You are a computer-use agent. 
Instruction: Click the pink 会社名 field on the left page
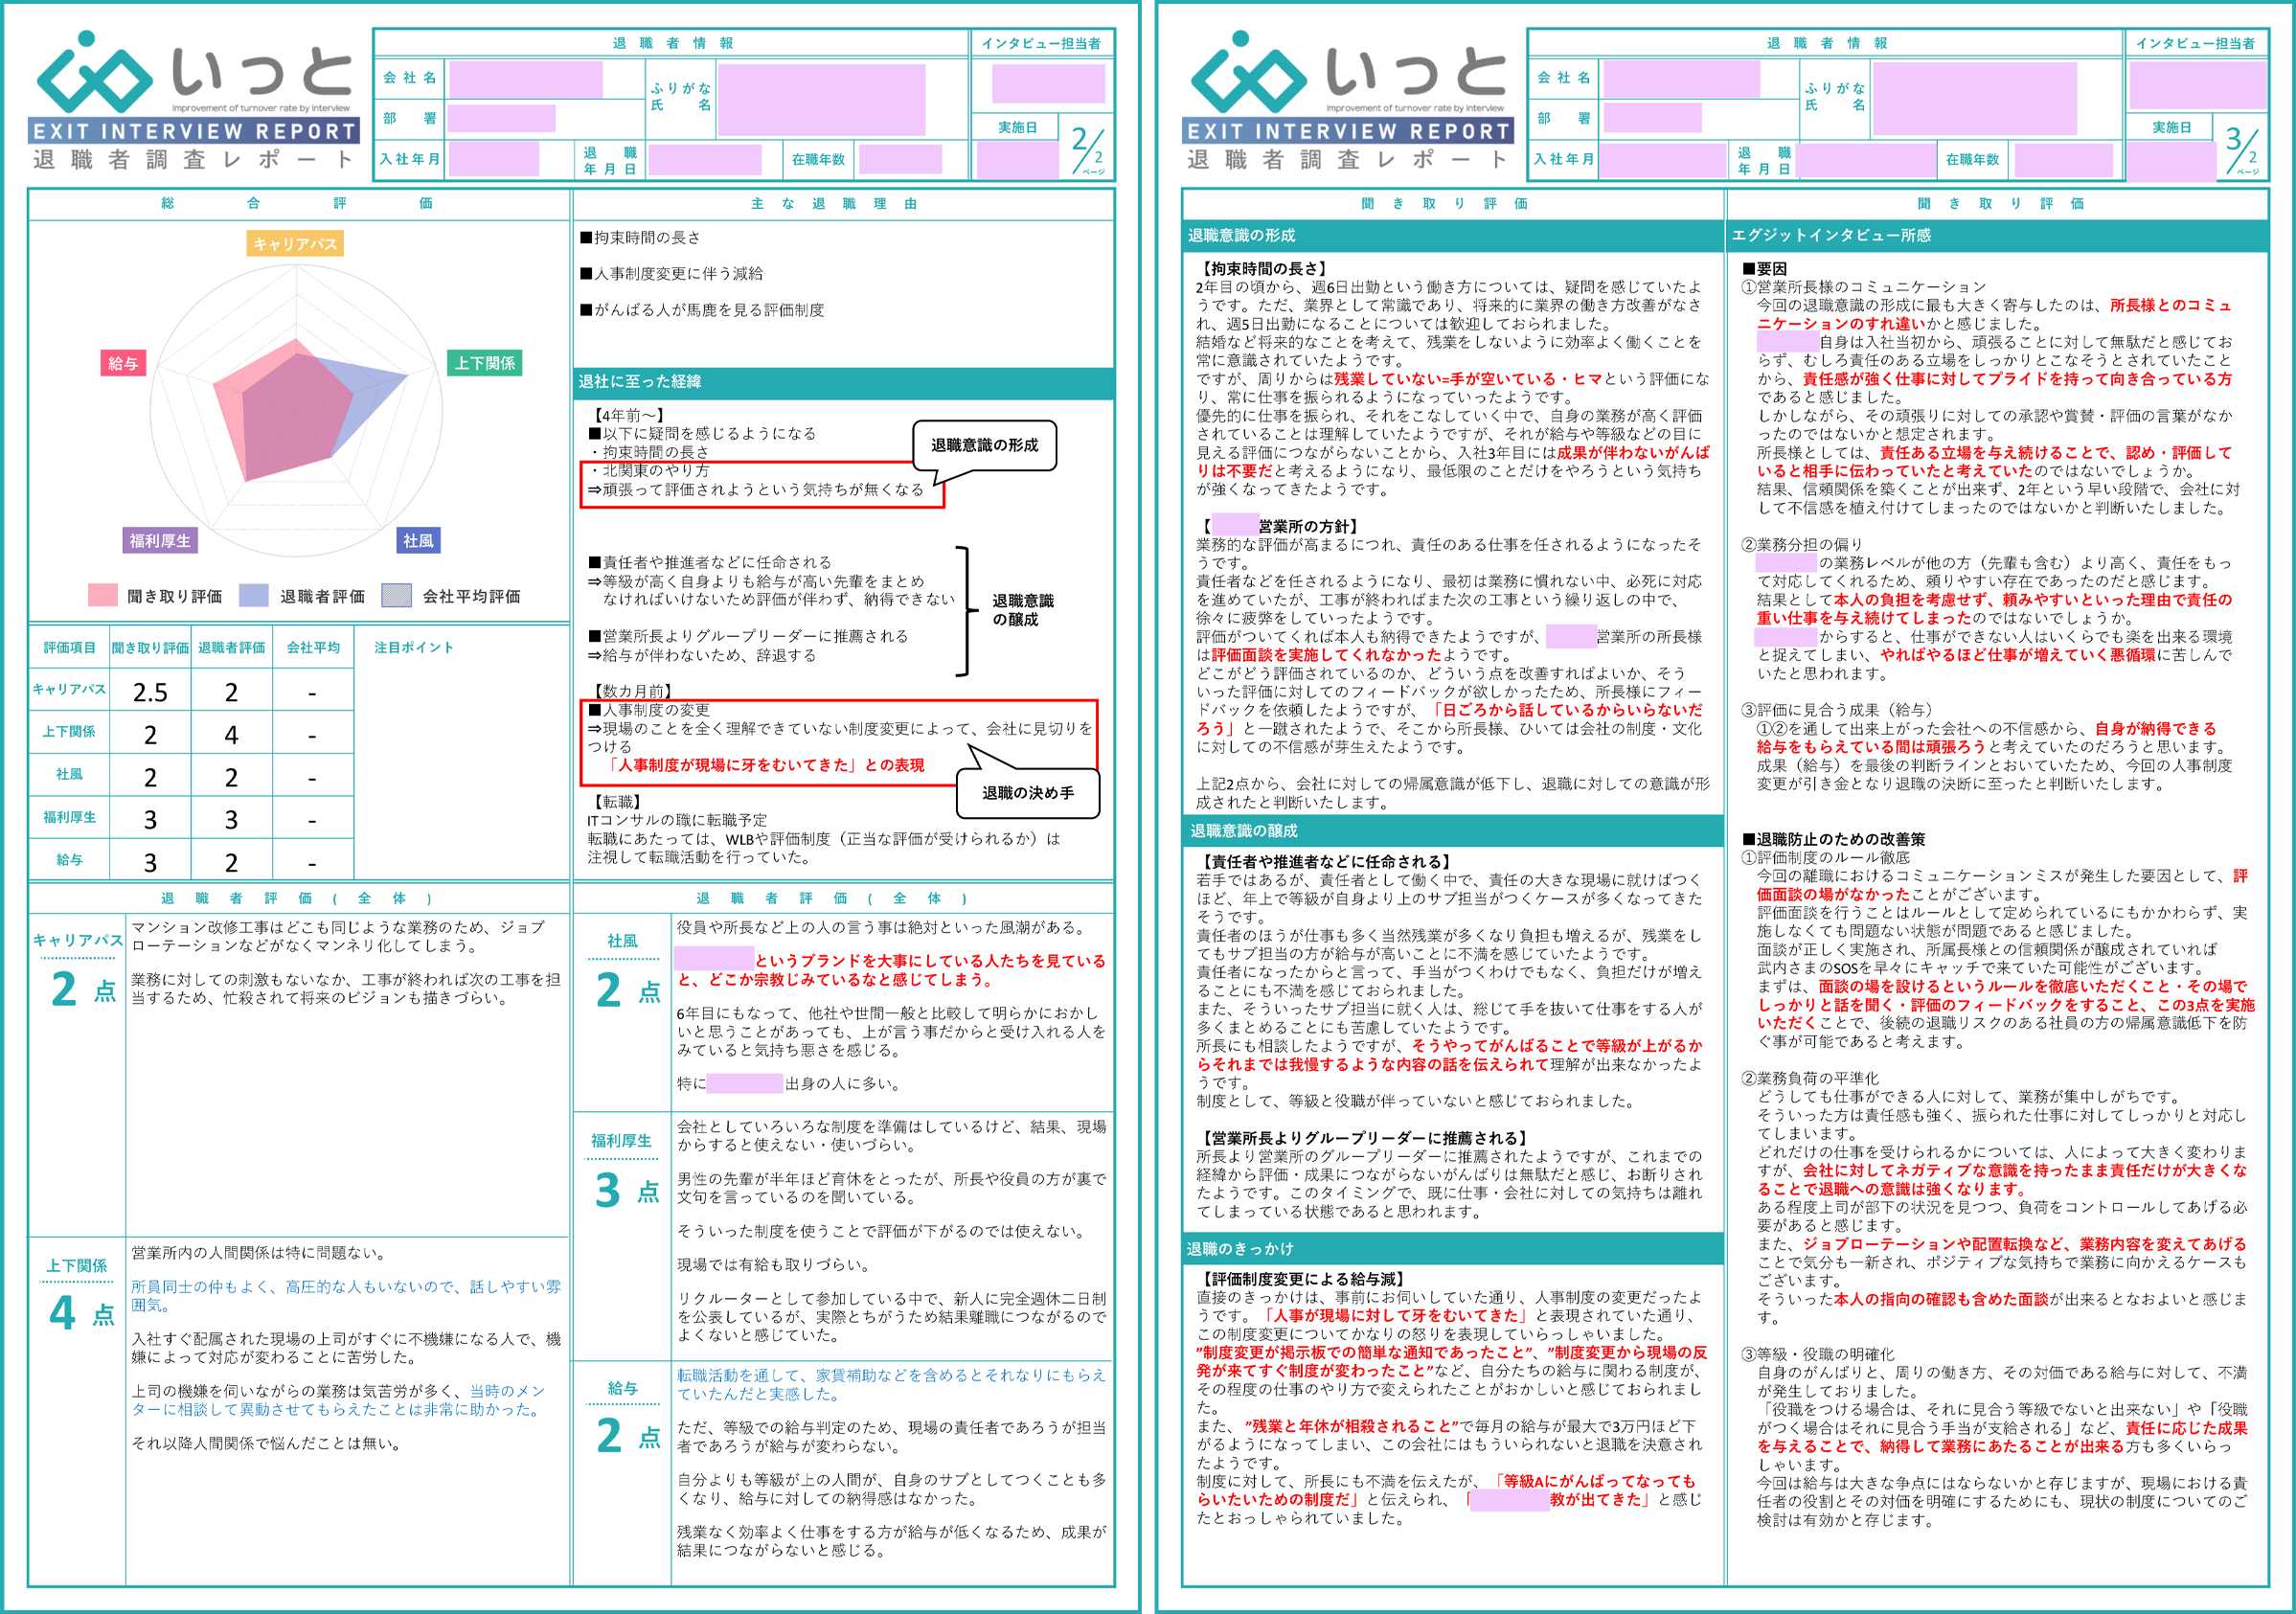526,80
